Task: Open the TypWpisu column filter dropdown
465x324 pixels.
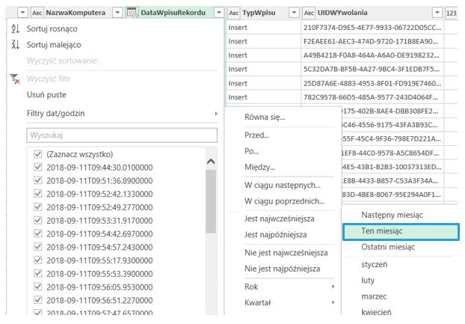Action: tap(292, 13)
